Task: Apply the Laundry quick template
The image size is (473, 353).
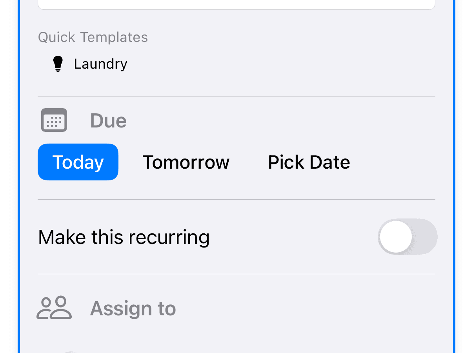Action: [100, 64]
